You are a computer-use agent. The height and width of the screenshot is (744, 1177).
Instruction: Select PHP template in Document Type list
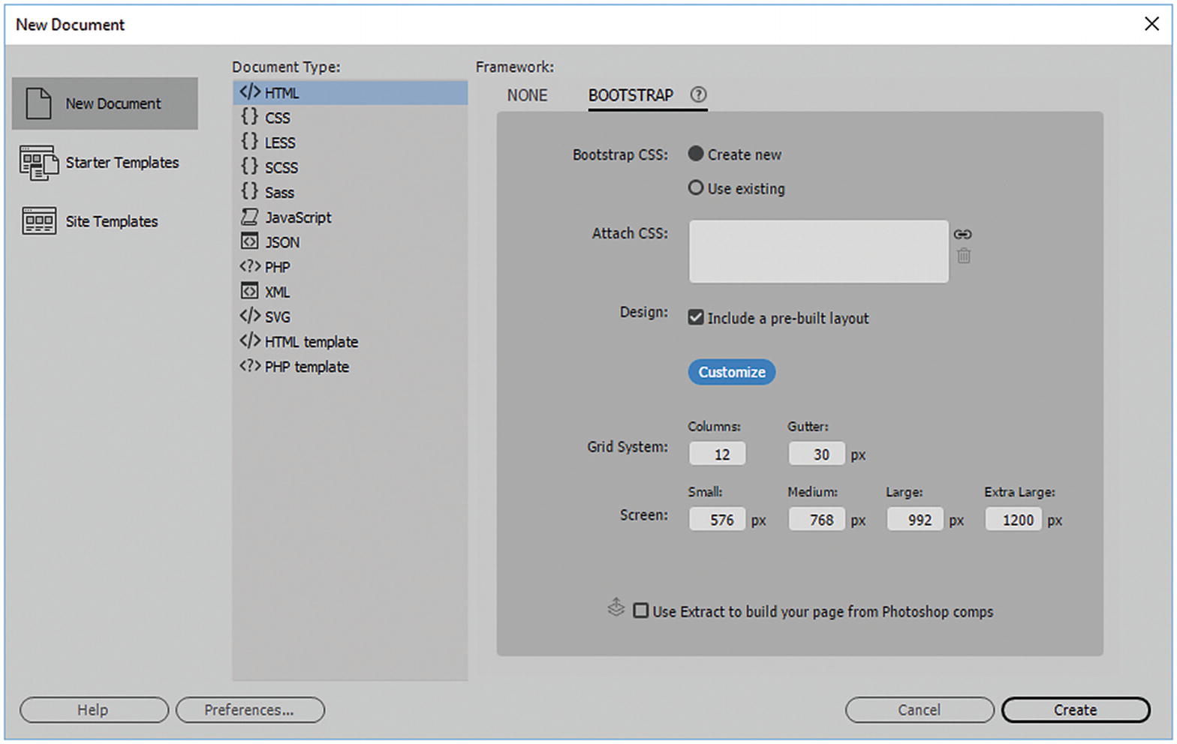pos(306,367)
